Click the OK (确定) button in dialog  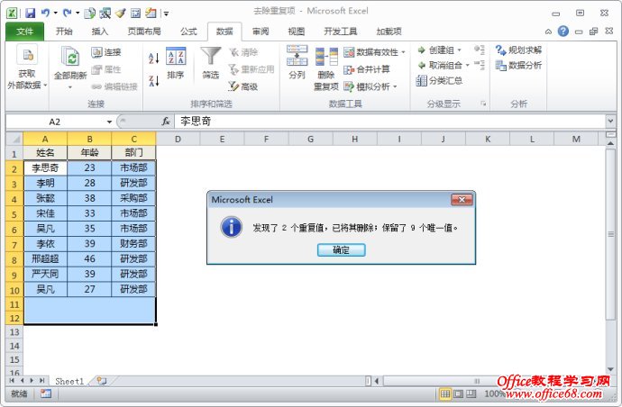coord(341,249)
